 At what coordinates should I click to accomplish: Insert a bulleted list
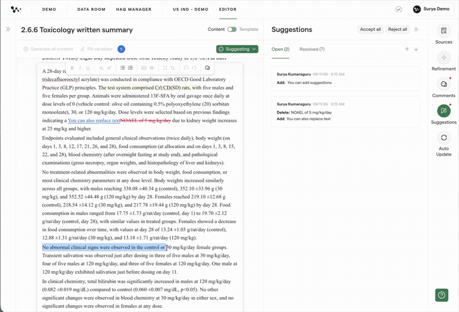pyautogui.click(x=123, y=68)
